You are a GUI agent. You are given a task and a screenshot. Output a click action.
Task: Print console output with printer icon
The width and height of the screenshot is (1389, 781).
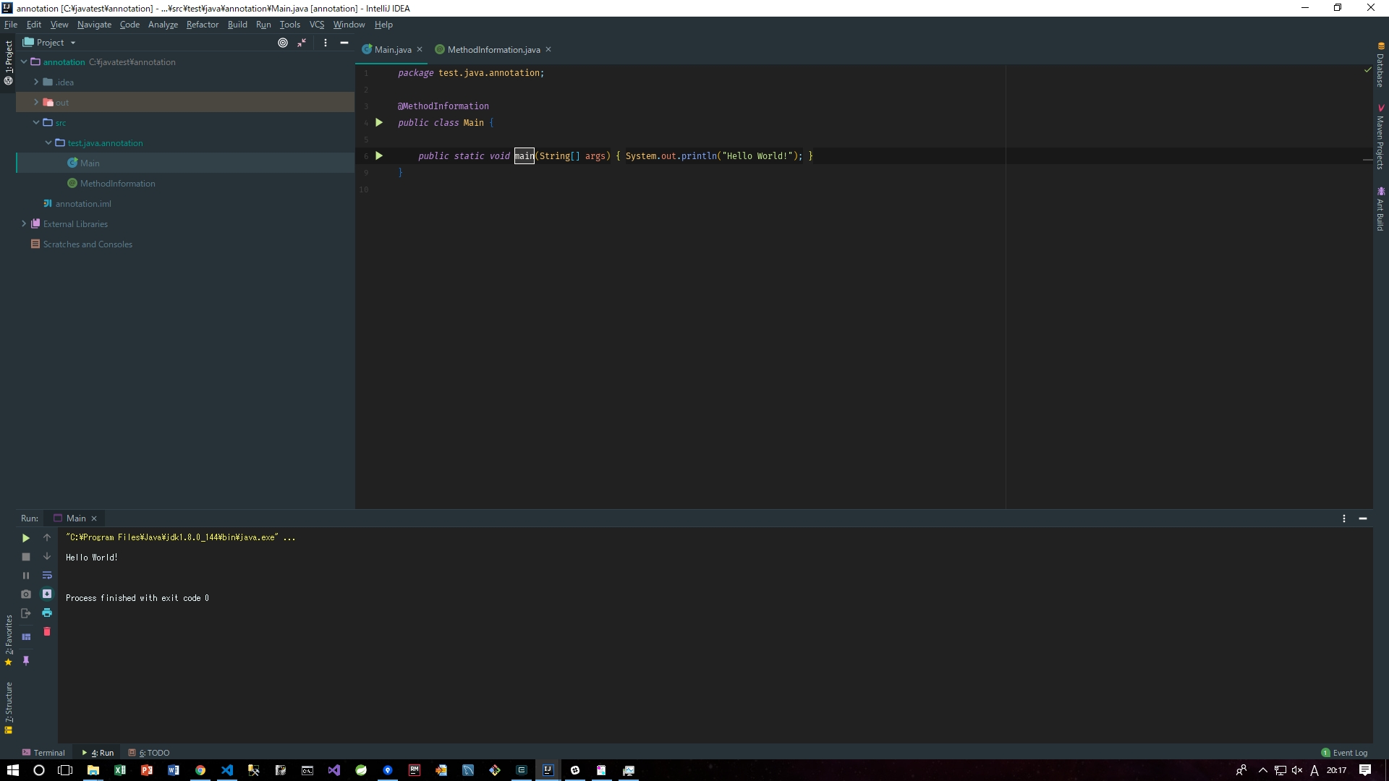pos(47,613)
